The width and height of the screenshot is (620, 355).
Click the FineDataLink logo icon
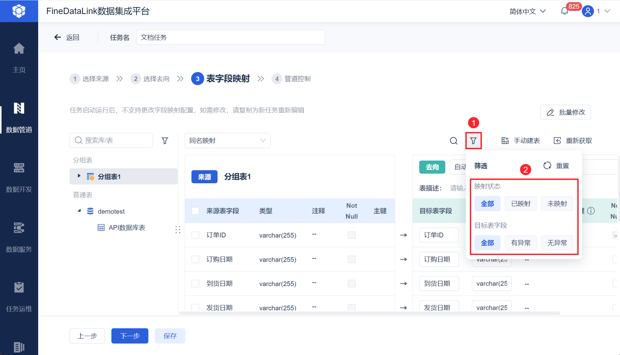(x=19, y=11)
